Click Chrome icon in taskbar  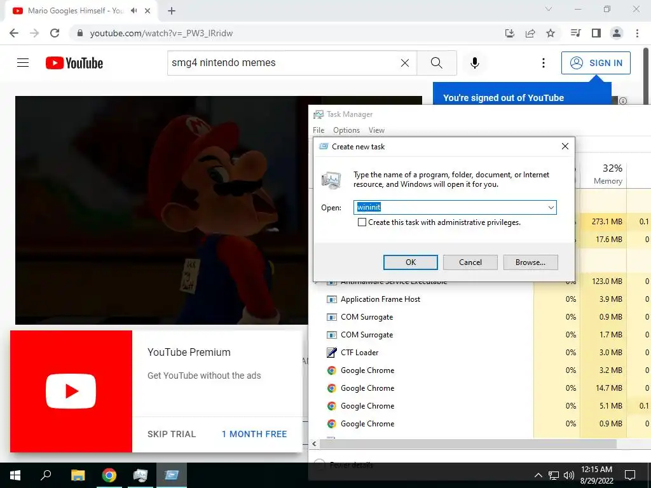109,475
